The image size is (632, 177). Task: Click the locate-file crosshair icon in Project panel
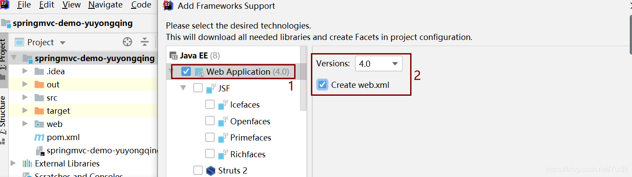point(127,42)
